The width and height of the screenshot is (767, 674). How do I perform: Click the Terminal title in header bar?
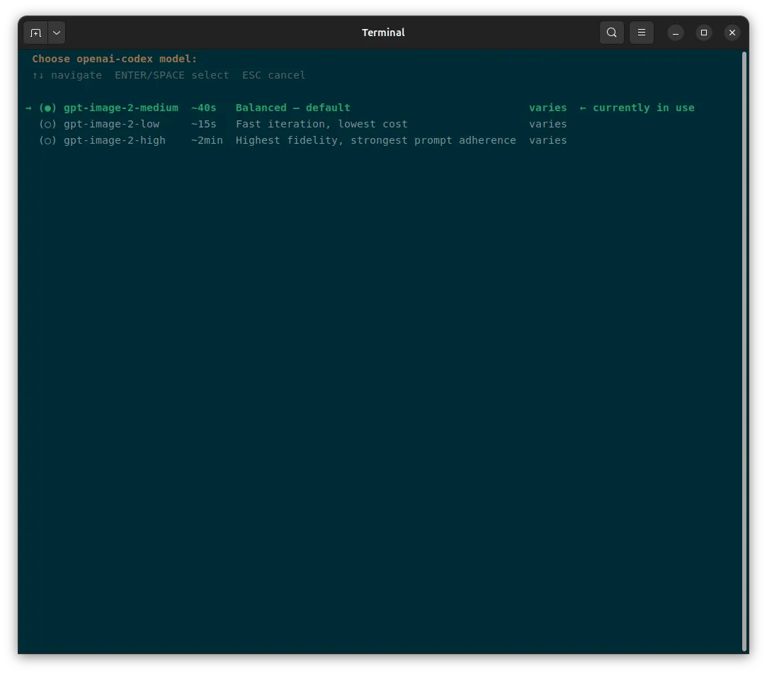click(x=383, y=33)
